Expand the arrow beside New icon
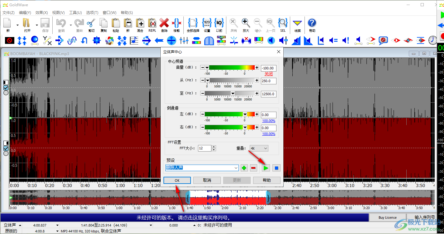444x234 pixels. coord(17,25)
